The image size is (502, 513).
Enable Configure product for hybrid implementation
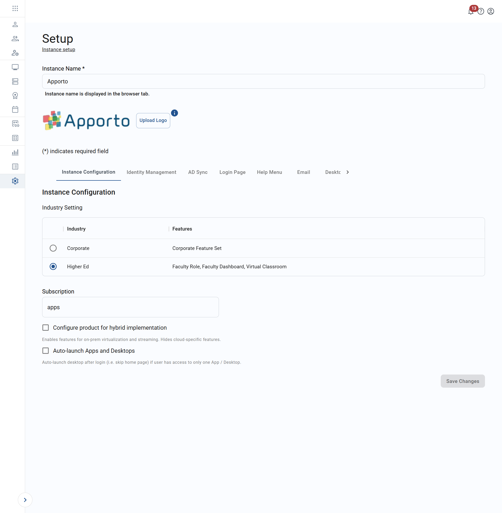45,327
